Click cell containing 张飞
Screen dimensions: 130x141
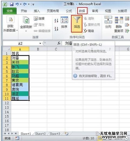(20, 67)
